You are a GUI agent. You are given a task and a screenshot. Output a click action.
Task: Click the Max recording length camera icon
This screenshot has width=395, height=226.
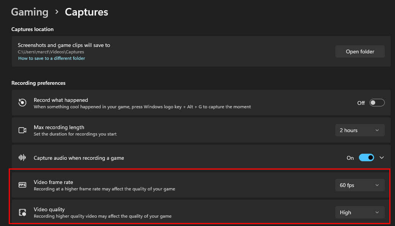click(22, 130)
